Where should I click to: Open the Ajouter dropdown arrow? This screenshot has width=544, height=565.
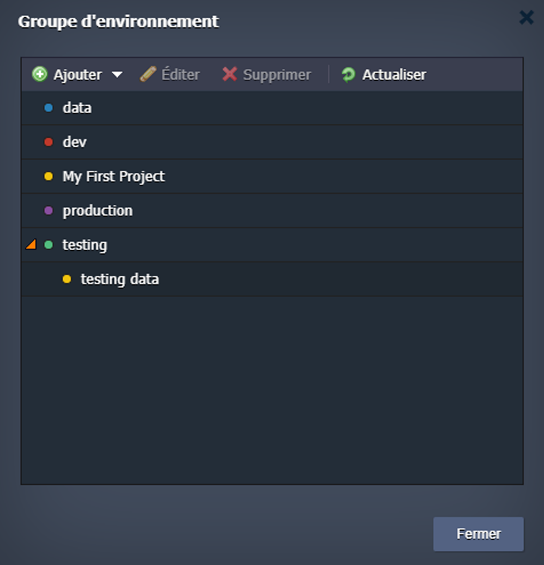[117, 75]
